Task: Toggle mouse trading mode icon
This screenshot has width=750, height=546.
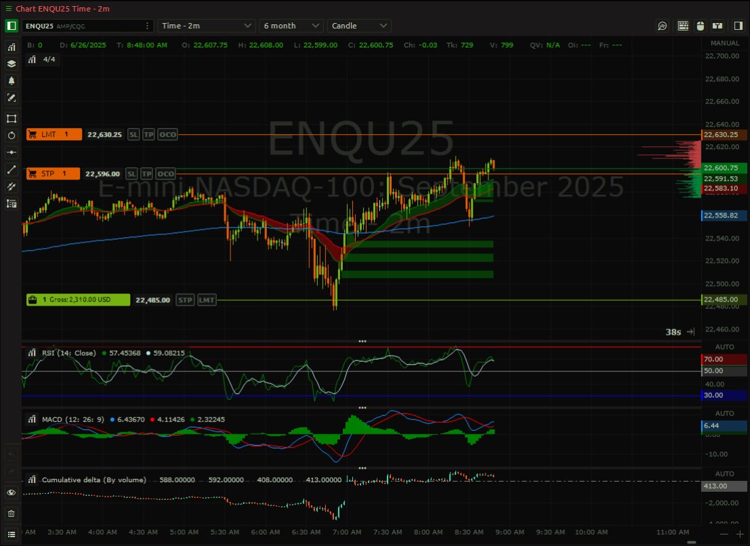Action: [x=701, y=26]
